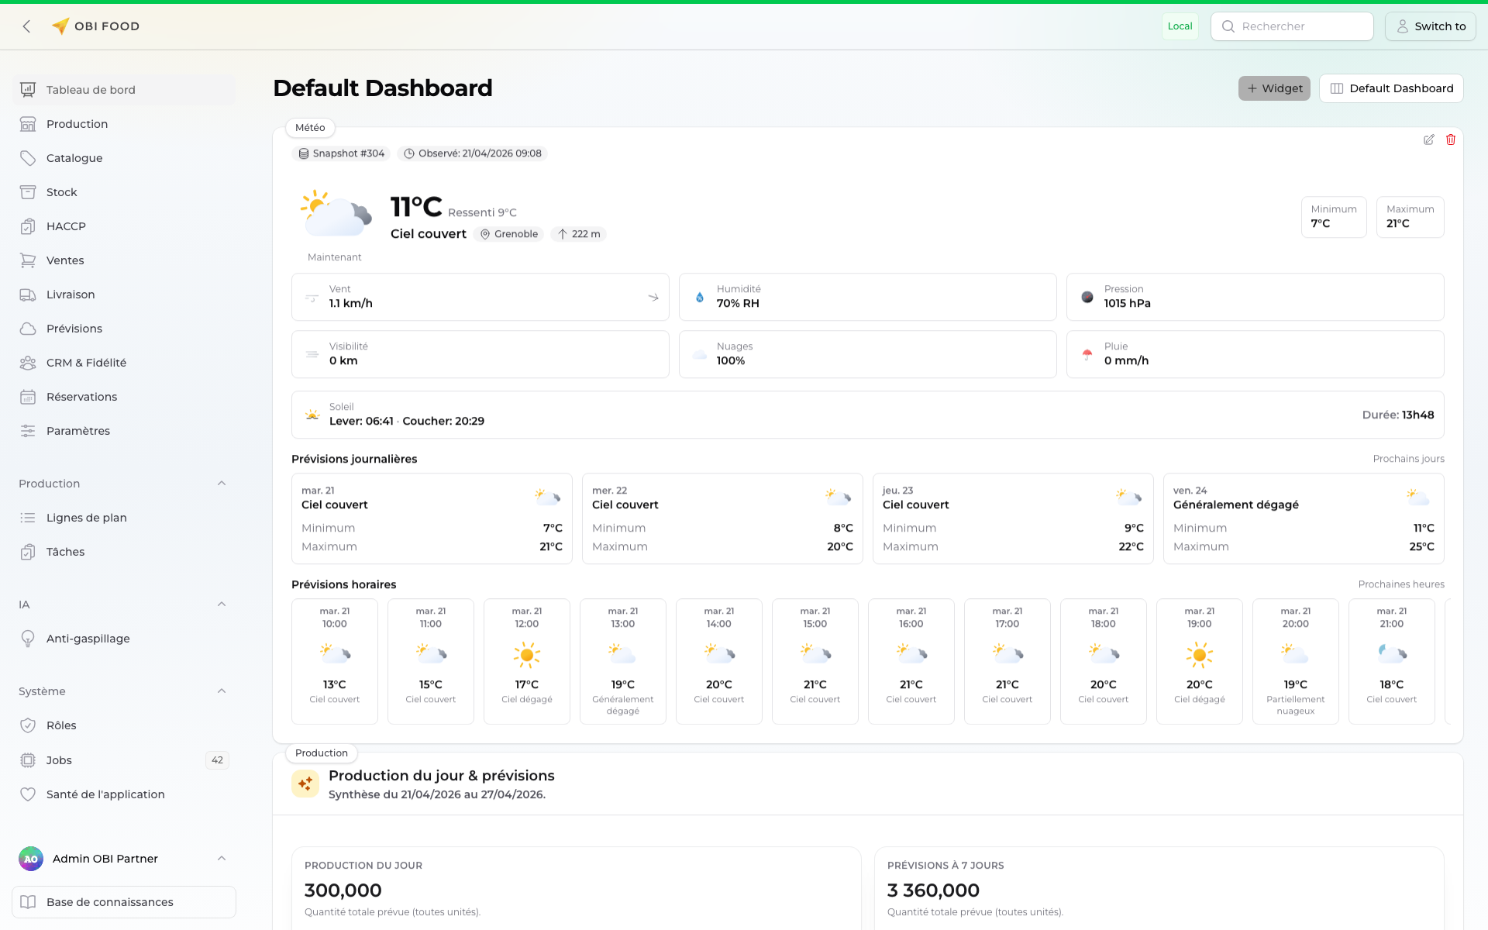This screenshot has width=1488, height=930.
Task: Click the edit pencil icon on Météo widget
Action: 1428,139
